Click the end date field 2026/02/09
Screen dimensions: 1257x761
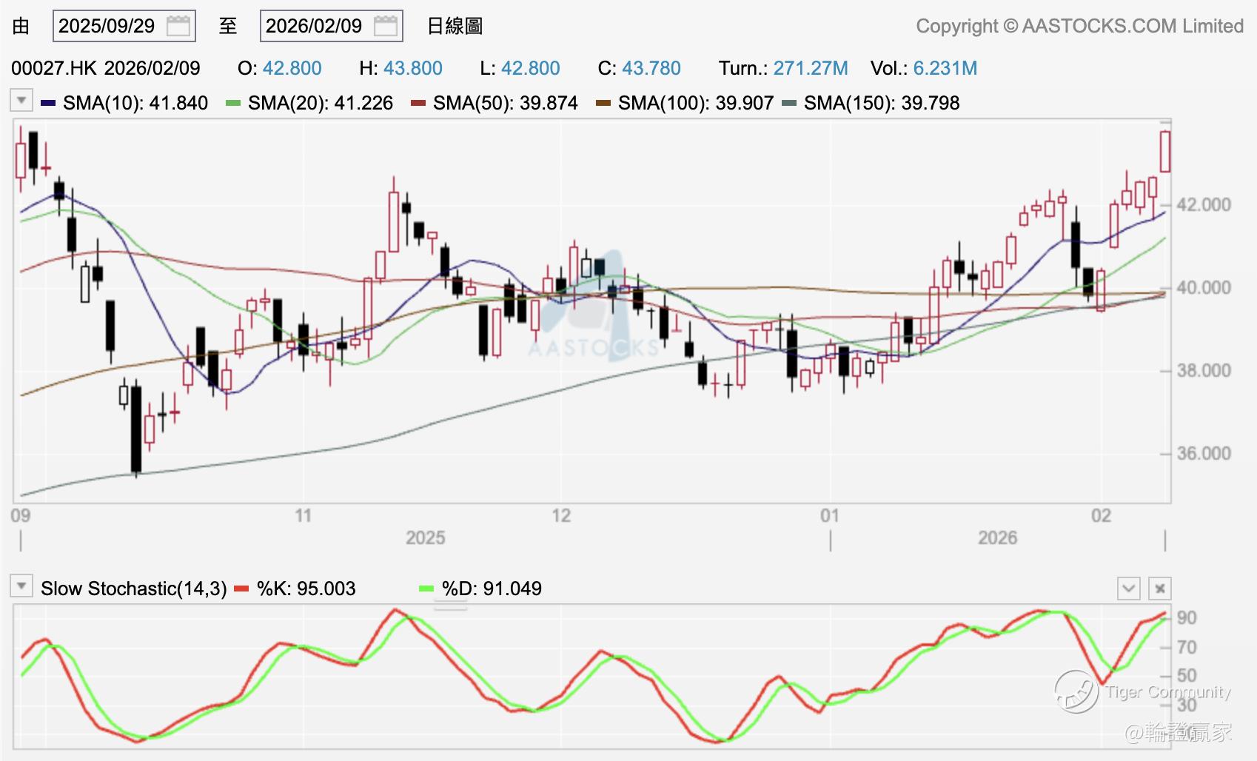point(315,27)
